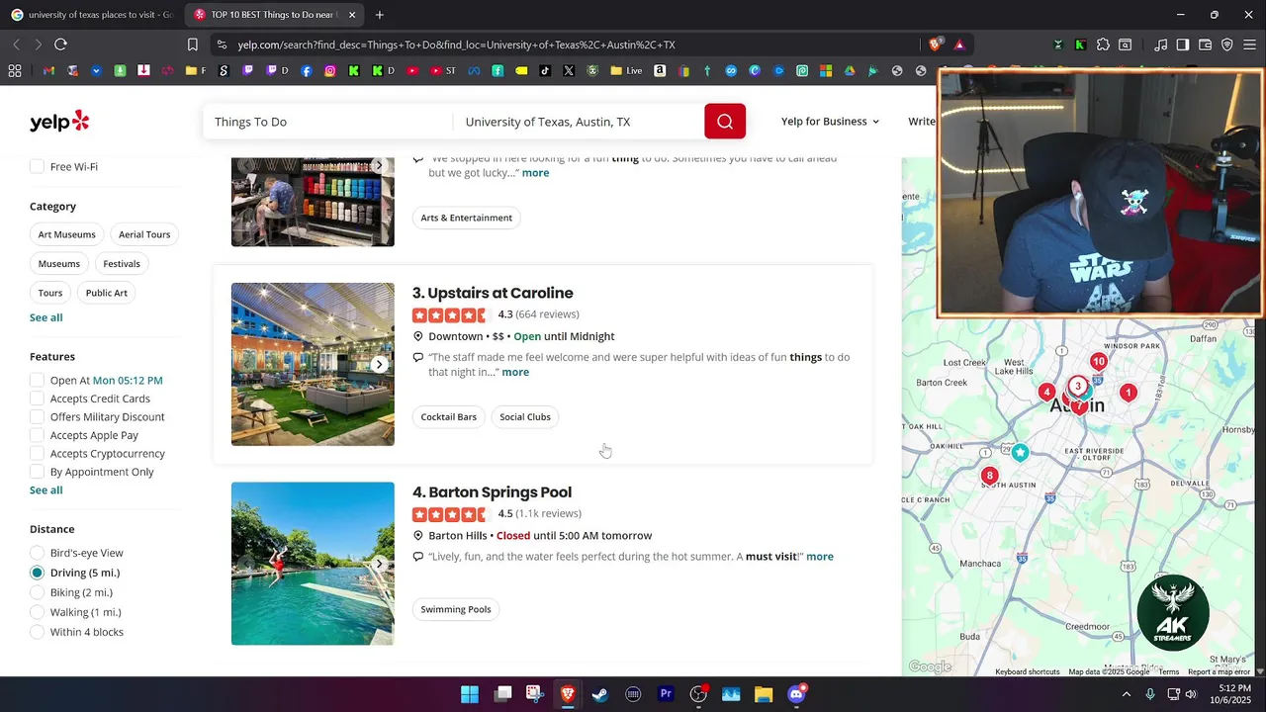This screenshot has width=1266, height=712.
Task: Open the Upstairs at Caroline listing title
Action: point(500,293)
